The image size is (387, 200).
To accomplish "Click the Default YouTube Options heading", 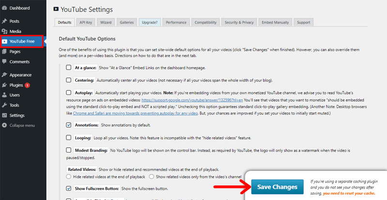I will 87,39.
